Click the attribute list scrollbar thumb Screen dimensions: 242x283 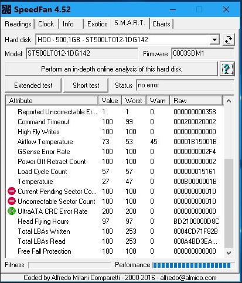pyautogui.click(x=229, y=203)
